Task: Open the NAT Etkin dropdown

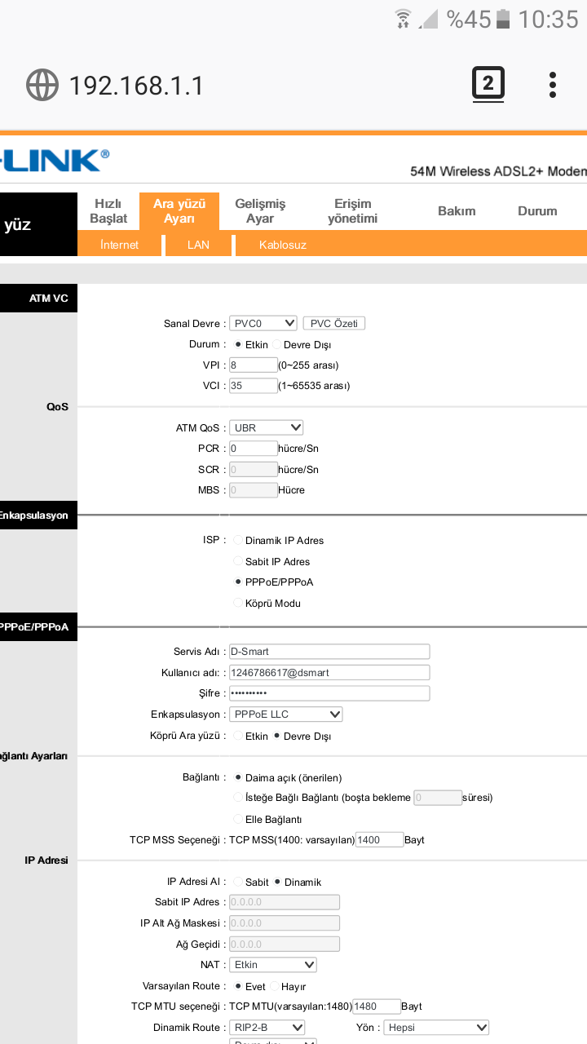Action: coord(272,965)
